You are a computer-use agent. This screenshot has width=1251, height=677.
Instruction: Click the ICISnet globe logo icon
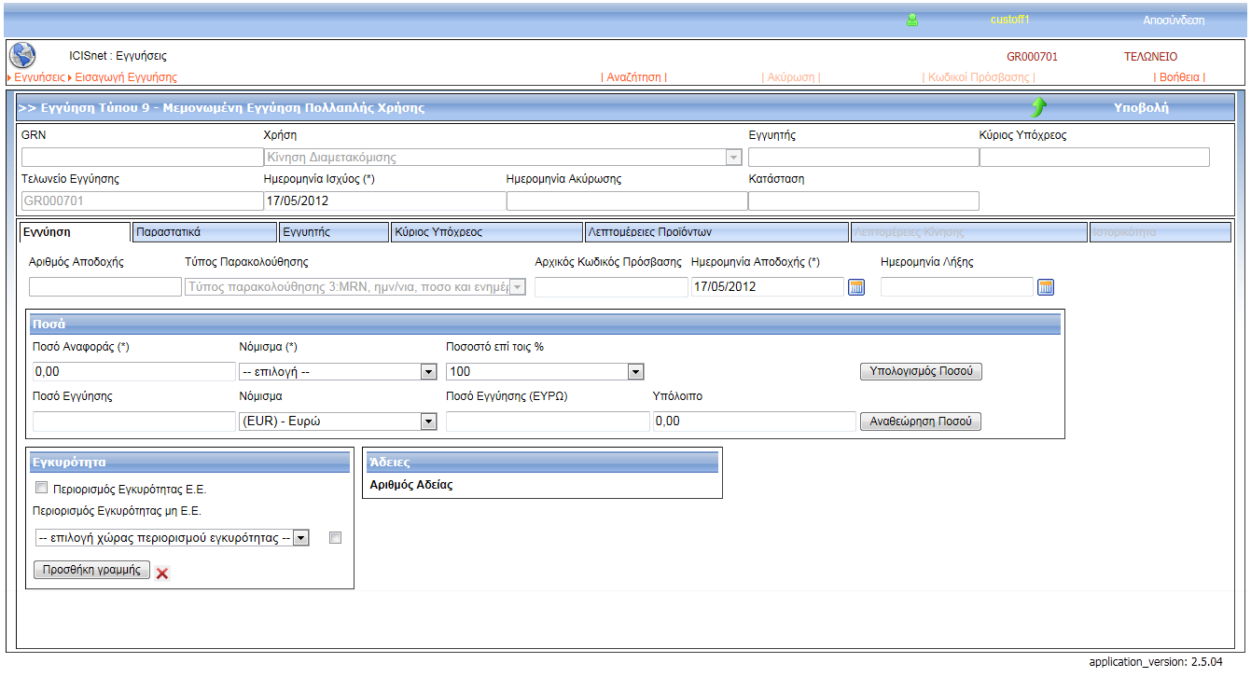pyautogui.click(x=21, y=56)
